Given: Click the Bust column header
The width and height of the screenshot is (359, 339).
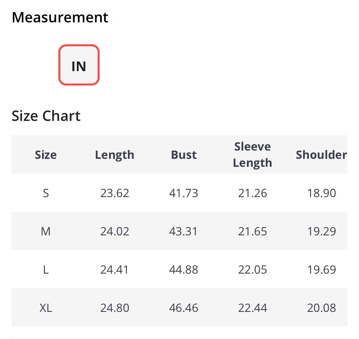Looking at the screenshot, I should (x=183, y=155).
